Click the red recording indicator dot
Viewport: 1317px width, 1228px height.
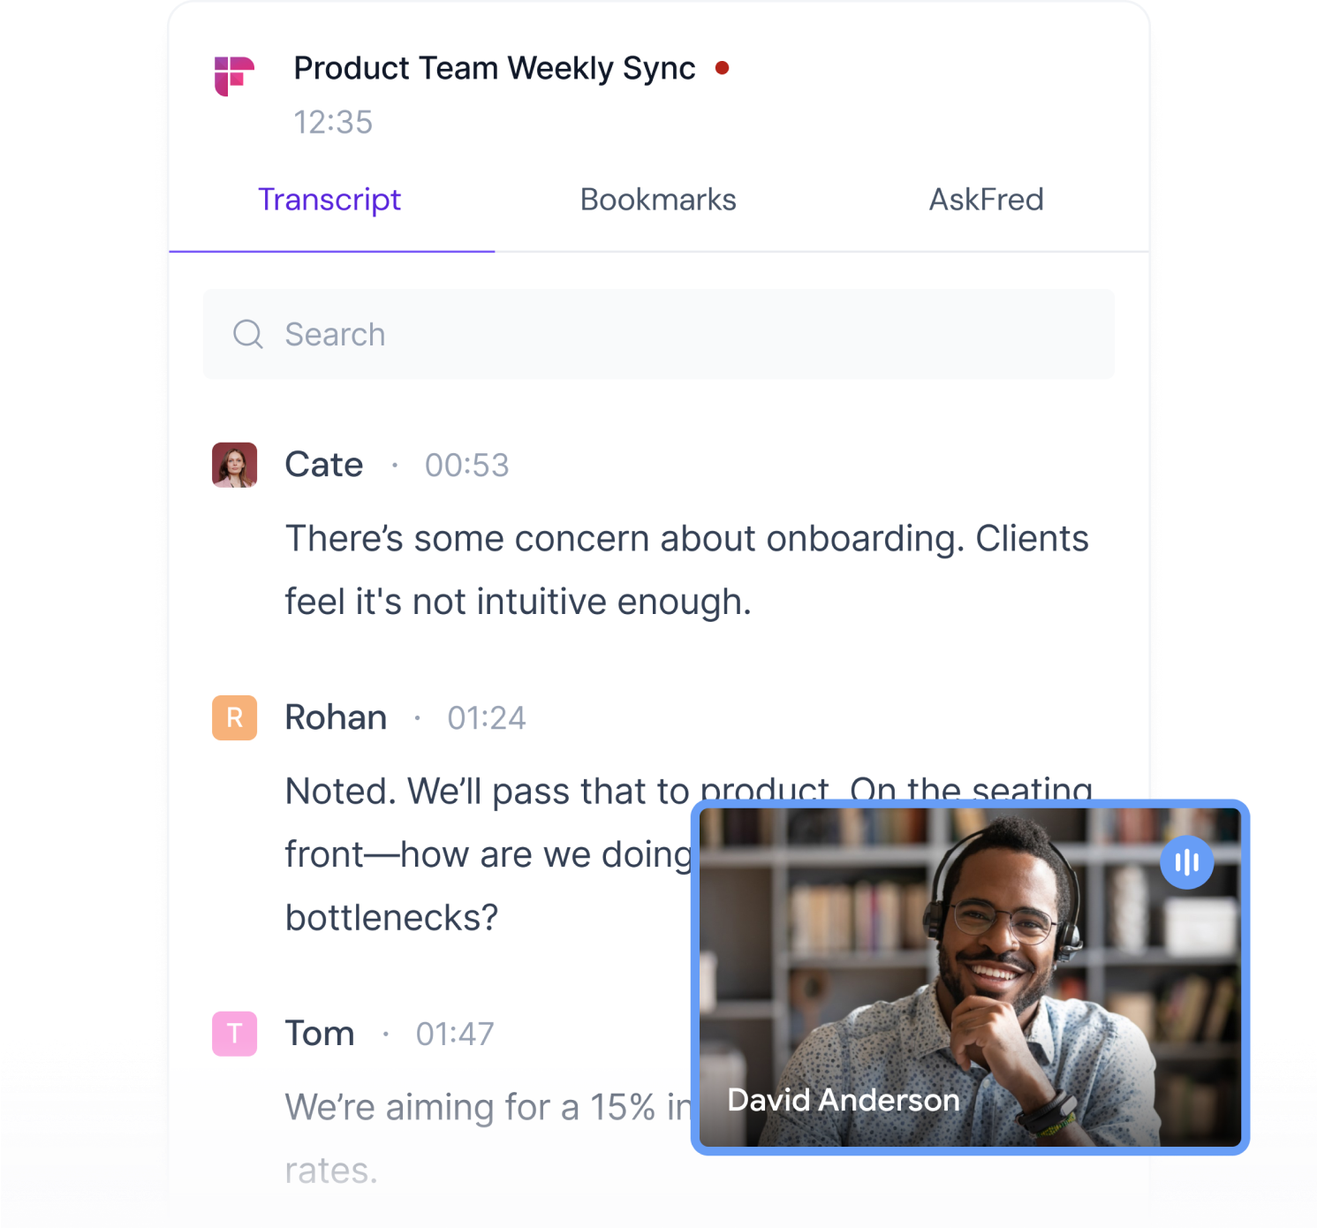722,68
